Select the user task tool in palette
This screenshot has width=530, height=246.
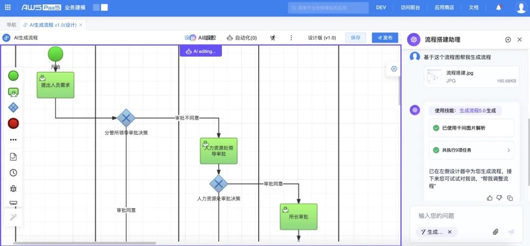(x=13, y=92)
